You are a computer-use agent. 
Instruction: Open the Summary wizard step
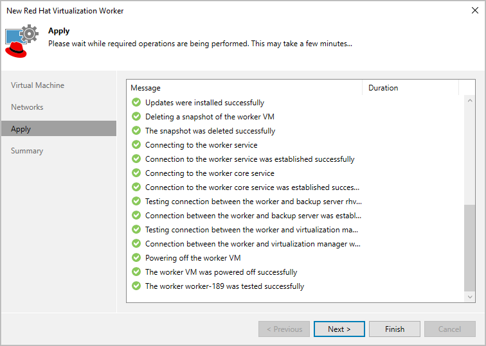[x=27, y=151]
